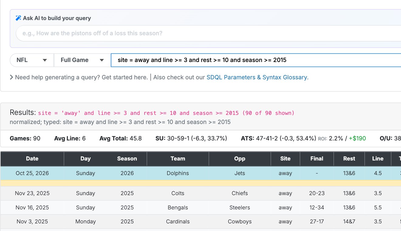Sort table by Line column header
This screenshot has width=401, height=231.
click(378, 159)
